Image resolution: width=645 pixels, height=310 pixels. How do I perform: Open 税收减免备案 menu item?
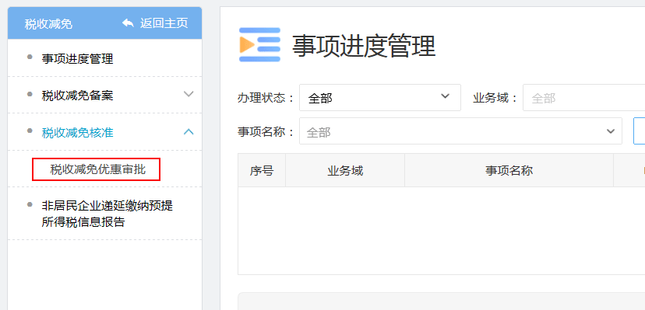pyautogui.click(x=77, y=96)
